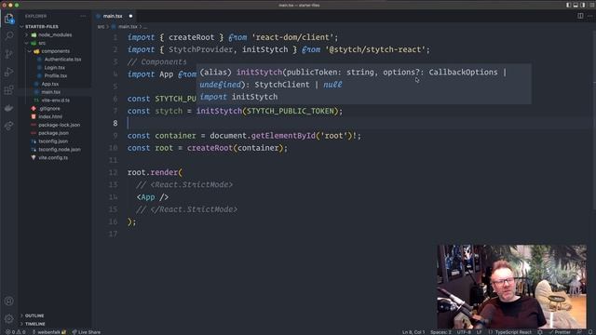Viewport: 596px width, 335px height.
Task: Click the Prettier status bar item
Action: [560, 332]
